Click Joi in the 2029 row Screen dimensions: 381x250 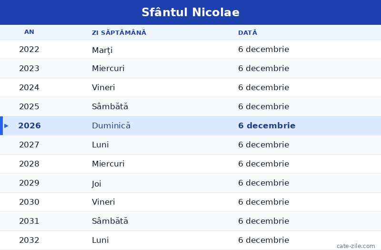[x=97, y=184]
